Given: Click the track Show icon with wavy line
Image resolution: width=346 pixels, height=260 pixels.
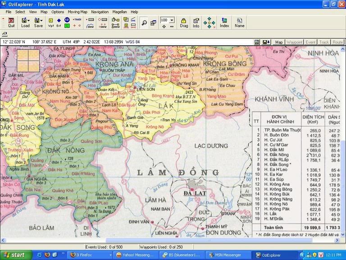Looking at the screenshot, I should click(x=90, y=26).
